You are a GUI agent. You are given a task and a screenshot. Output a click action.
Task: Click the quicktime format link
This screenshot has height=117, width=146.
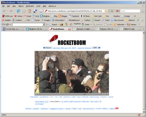coord(44,97)
